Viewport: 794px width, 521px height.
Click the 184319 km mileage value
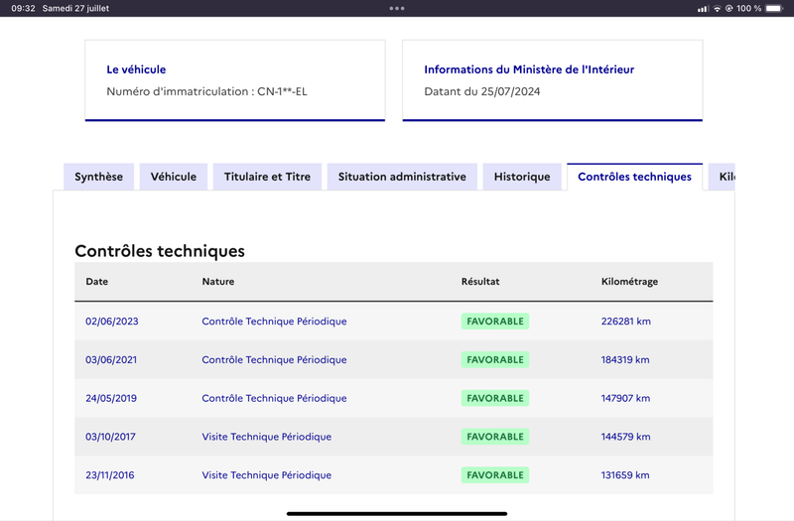(x=625, y=360)
